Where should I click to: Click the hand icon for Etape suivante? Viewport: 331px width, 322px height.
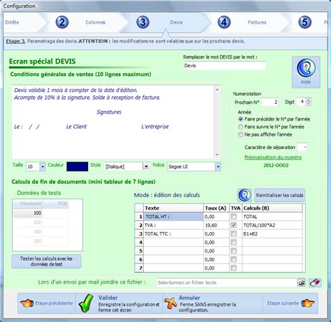coord(308,303)
